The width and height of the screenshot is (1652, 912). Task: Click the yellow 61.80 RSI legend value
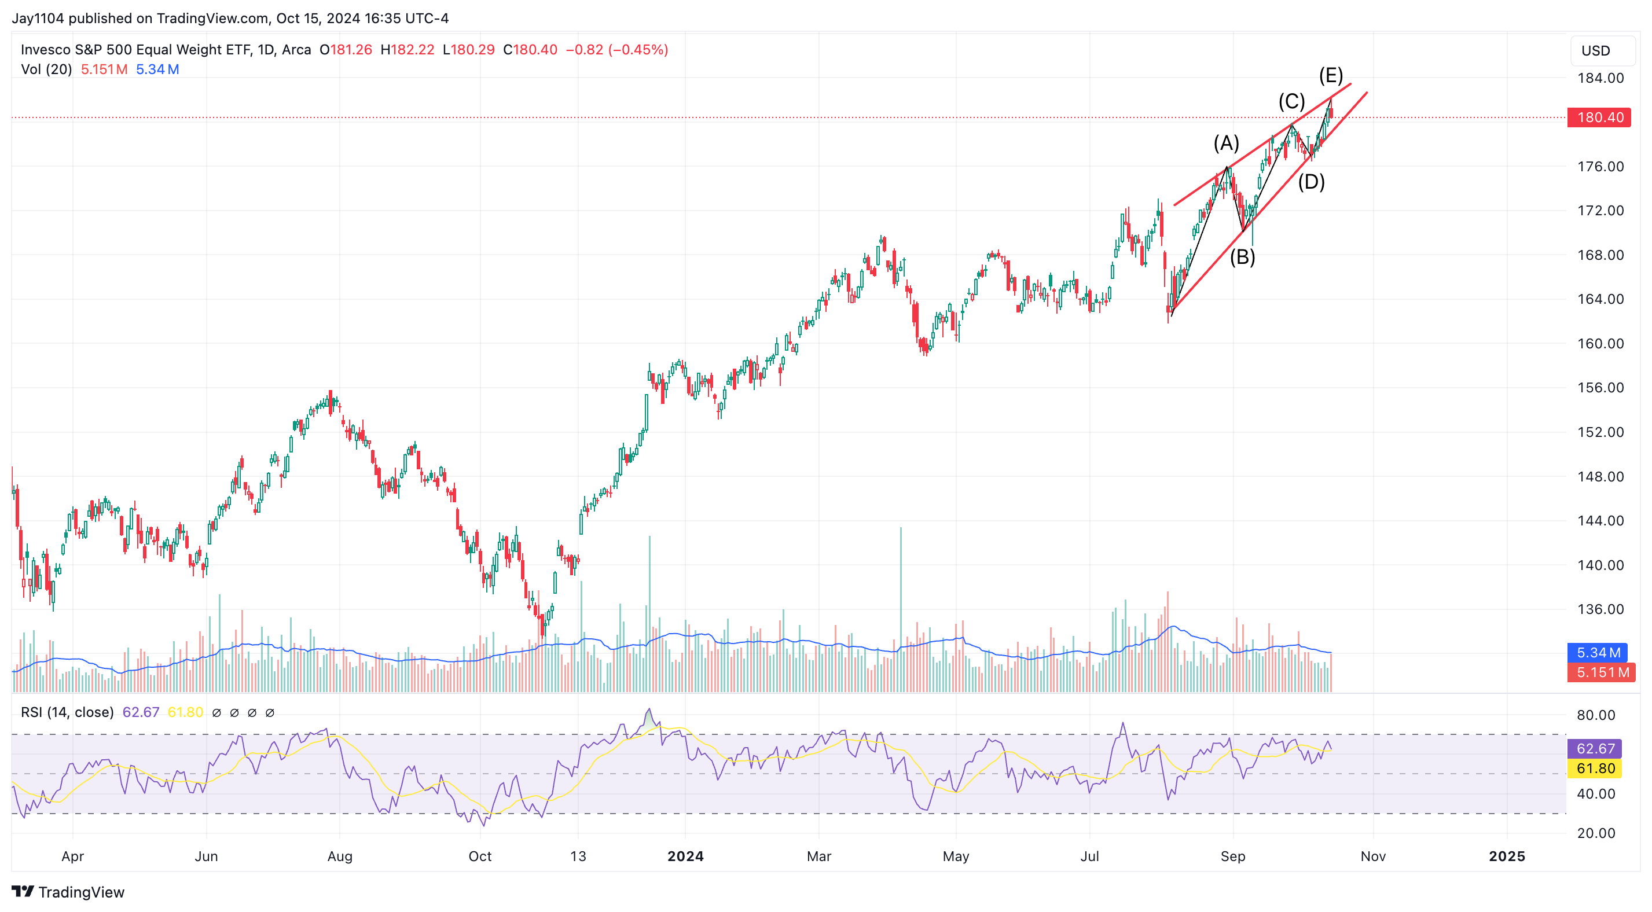pyautogui.click(x=185, y=712)
